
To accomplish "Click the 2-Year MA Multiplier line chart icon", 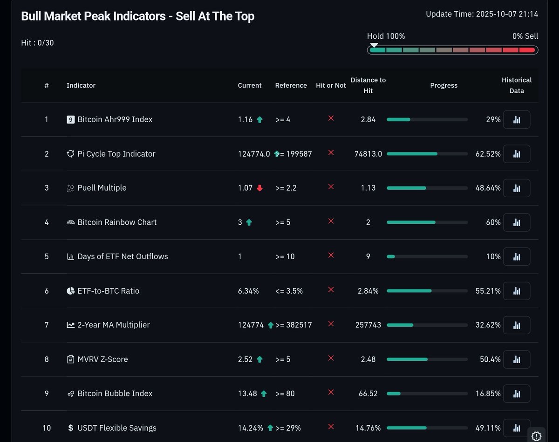I will (71, 325).
